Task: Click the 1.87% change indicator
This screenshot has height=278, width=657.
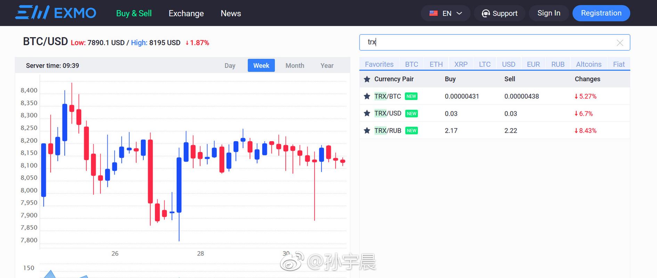Action: click(x=197, y=43)
